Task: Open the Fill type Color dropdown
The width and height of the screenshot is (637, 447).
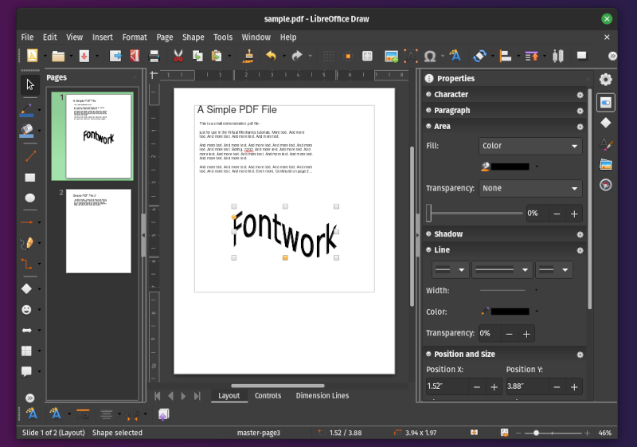Action: [530, 146]
